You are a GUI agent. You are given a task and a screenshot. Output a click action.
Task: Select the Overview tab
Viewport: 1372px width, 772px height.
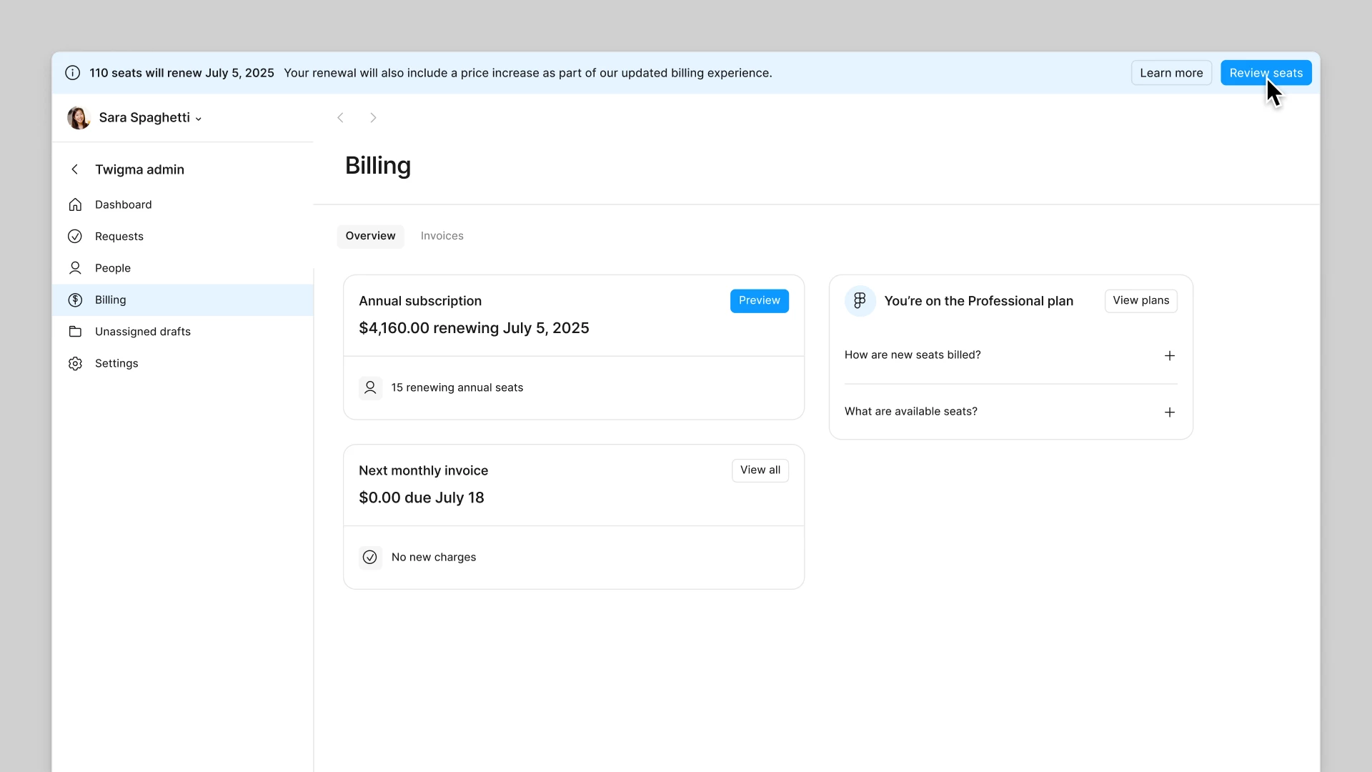pyautogui.click(x=370, y=236)
